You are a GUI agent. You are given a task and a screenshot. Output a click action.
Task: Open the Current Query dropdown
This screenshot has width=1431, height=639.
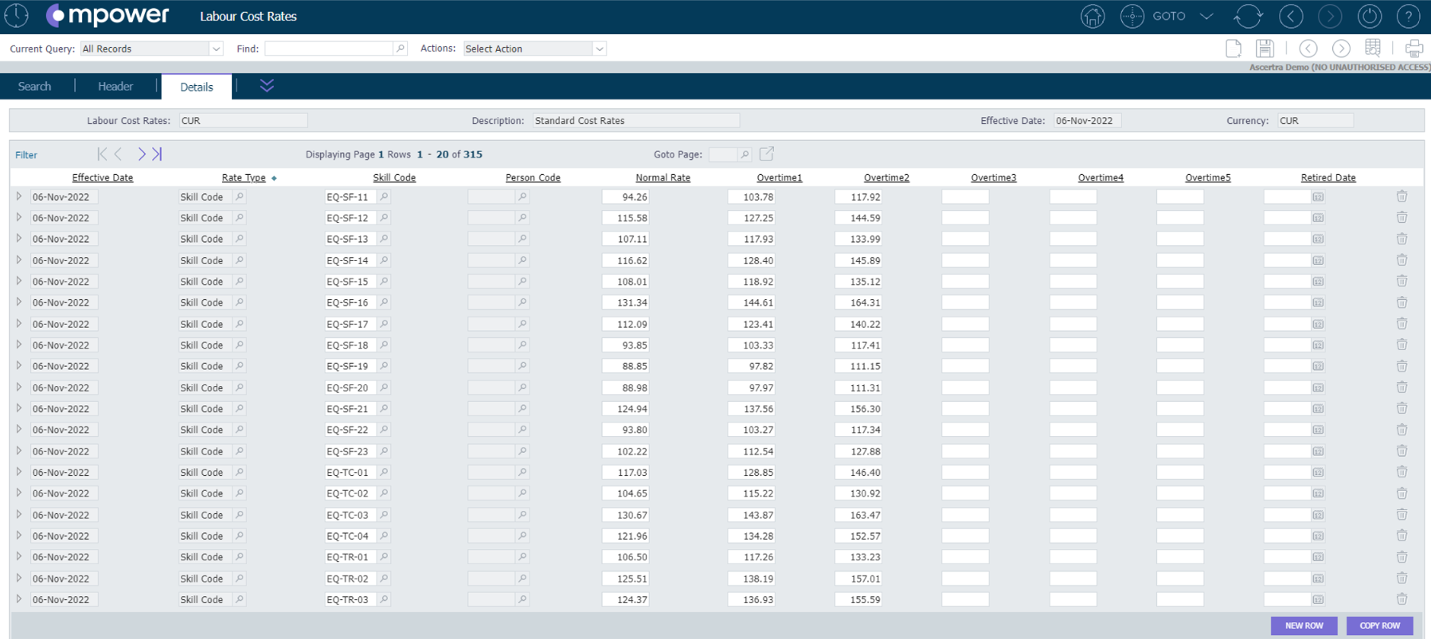(x=216, y=49)
